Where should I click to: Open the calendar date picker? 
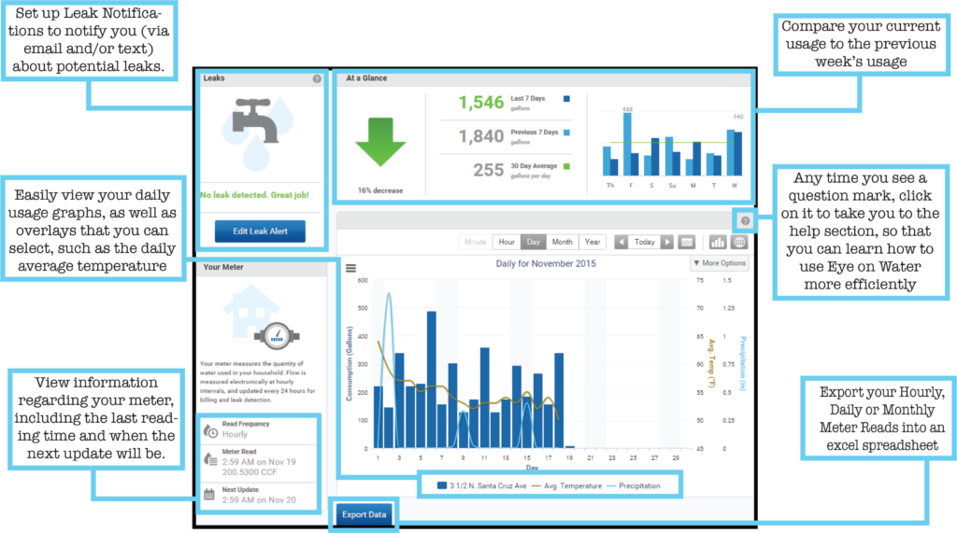pos(687,242)
